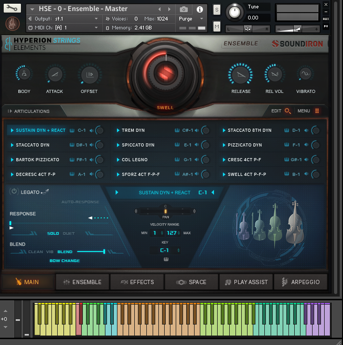Open the instrument info icon
This screenshot has width=343, height=345.
tap(199, 9)
